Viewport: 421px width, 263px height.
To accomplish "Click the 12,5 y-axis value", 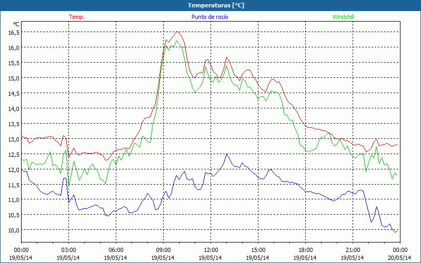I will tap(14, 154).
